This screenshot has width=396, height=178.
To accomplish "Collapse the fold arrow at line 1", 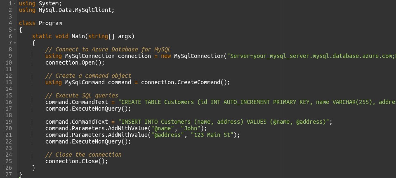I will [15, 3].
